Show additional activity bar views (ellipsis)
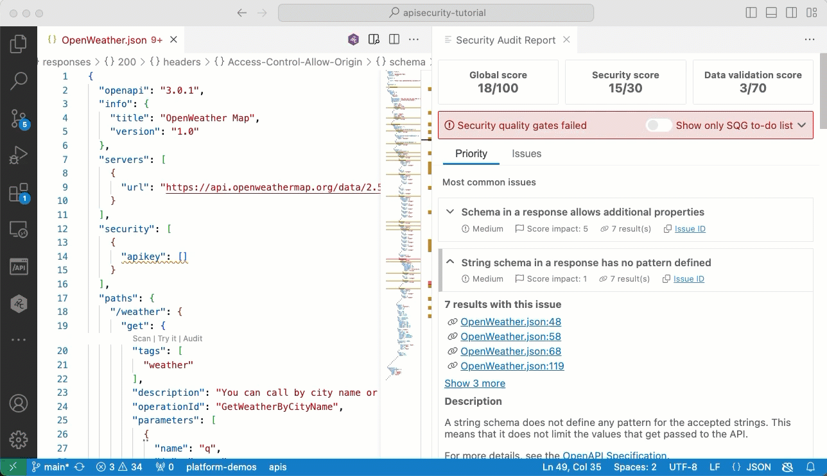The width and height of the screenshot is (827, 476). [x=19, y=340]
